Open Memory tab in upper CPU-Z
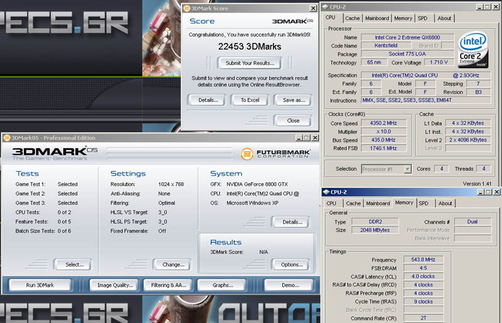 pyautogui.click(x=403, y=19)
